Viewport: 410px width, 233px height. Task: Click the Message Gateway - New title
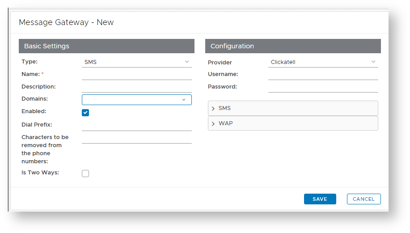coord(66,22)
